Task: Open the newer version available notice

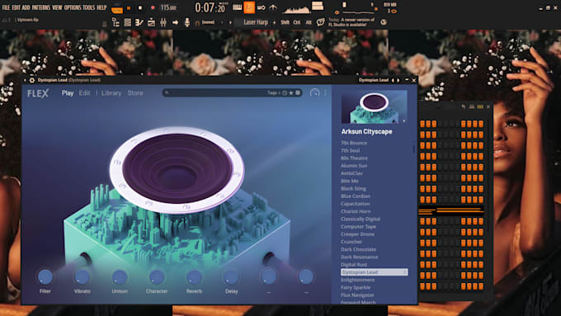Action: tap(351, 22)
